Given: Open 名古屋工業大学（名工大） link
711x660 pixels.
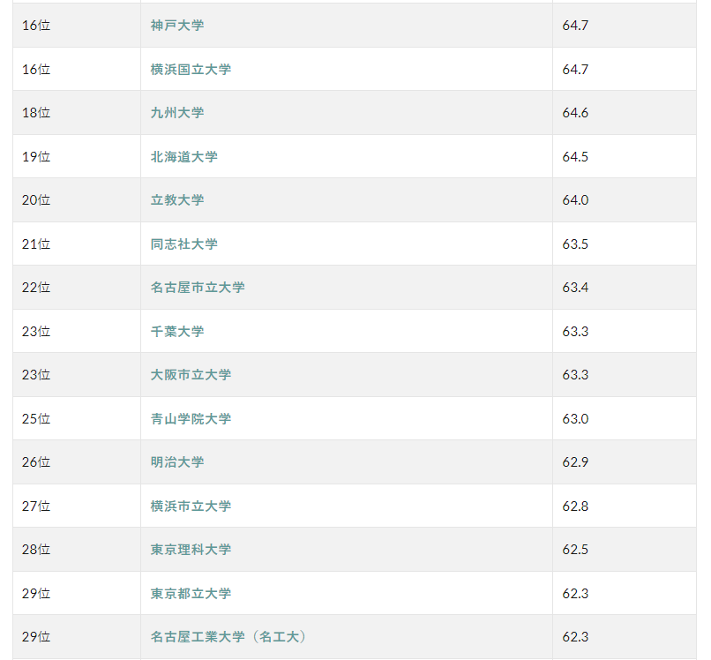Looking at the screenshot, I should [x=228, y=636].
